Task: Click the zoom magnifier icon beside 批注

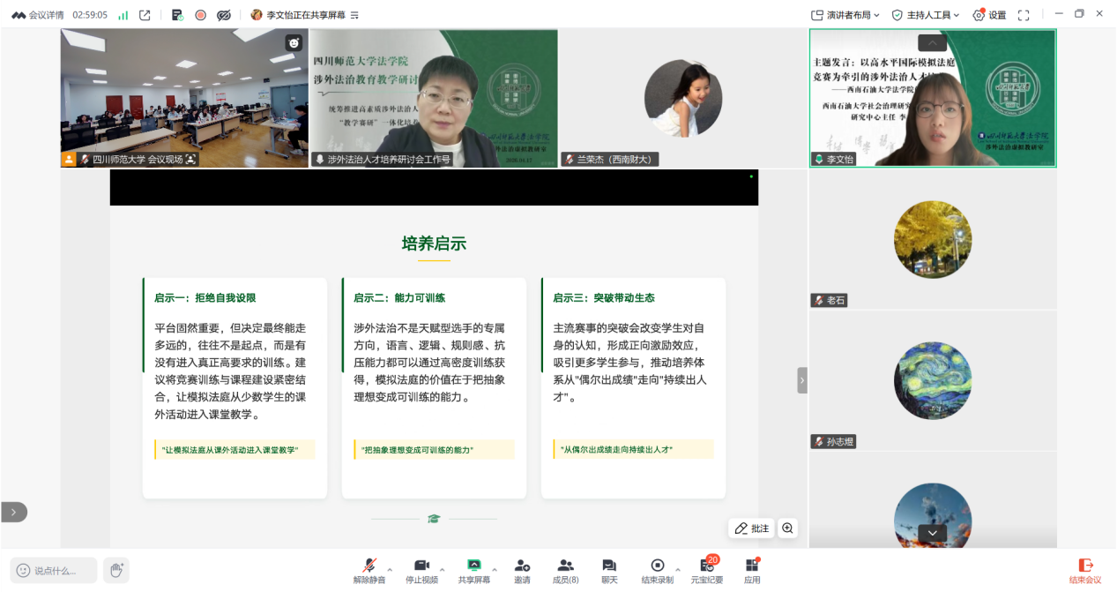Action: pos(787,528)
